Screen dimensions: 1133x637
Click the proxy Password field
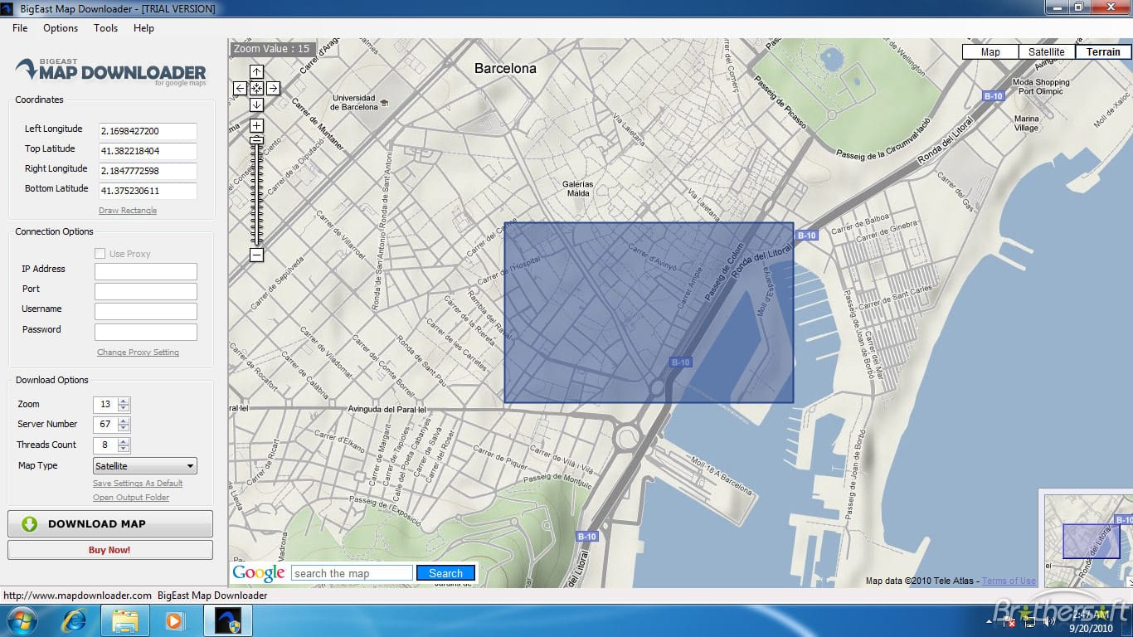pyautogui.click(x=146, y=332)
